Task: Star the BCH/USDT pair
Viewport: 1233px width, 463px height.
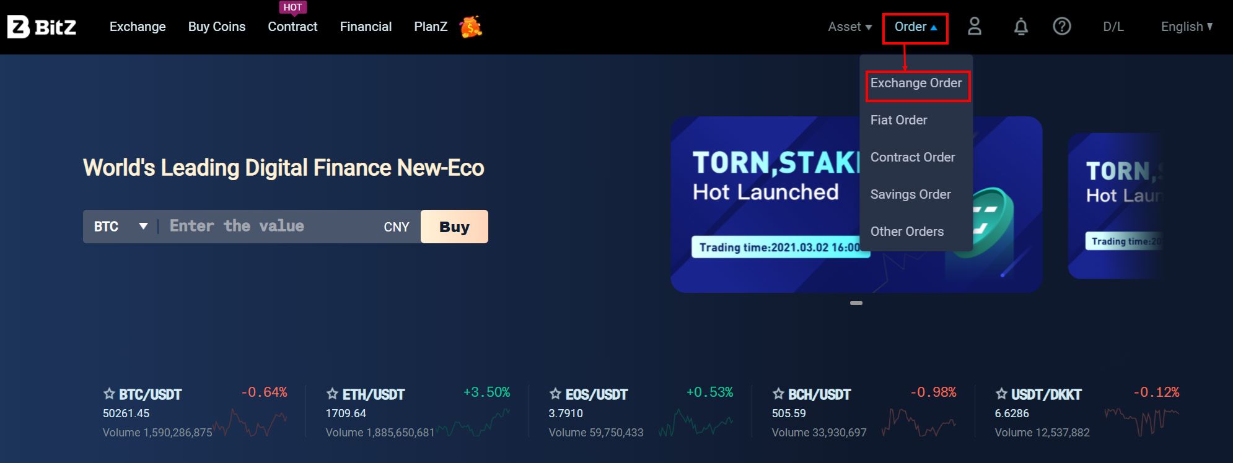Action: [x=778, y=394]
